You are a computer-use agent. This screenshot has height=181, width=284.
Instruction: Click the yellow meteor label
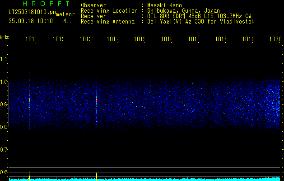click(65, 14)
